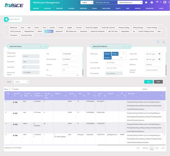Screen dimensions: 170x156
Task: Open the Login Time calendar picker
Action: (x=160, y=54)
